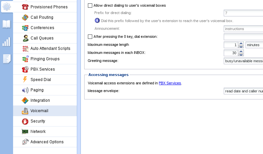Open the Message envelope dropdown
The image size is (263, 154).
point(243,91)
